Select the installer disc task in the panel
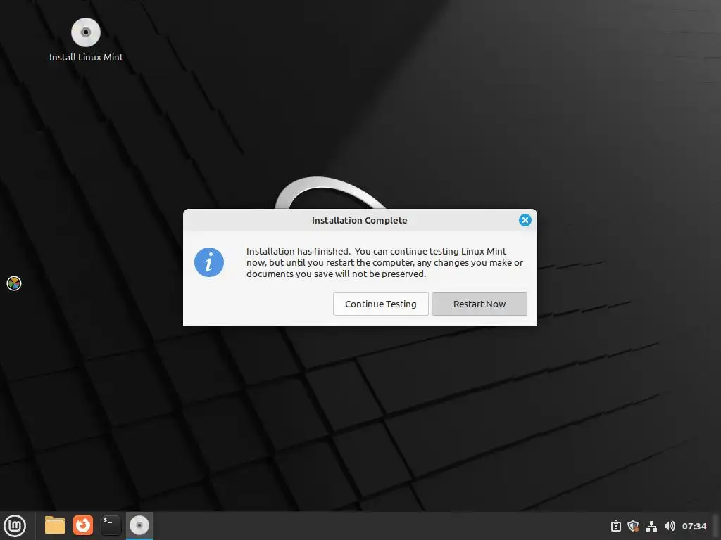 [139, 525]
